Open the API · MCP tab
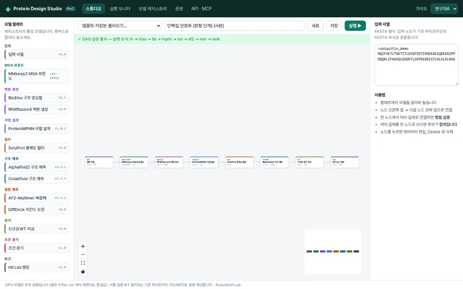The height and width of the screenshot is (289, 463). [x=201, y=9]
